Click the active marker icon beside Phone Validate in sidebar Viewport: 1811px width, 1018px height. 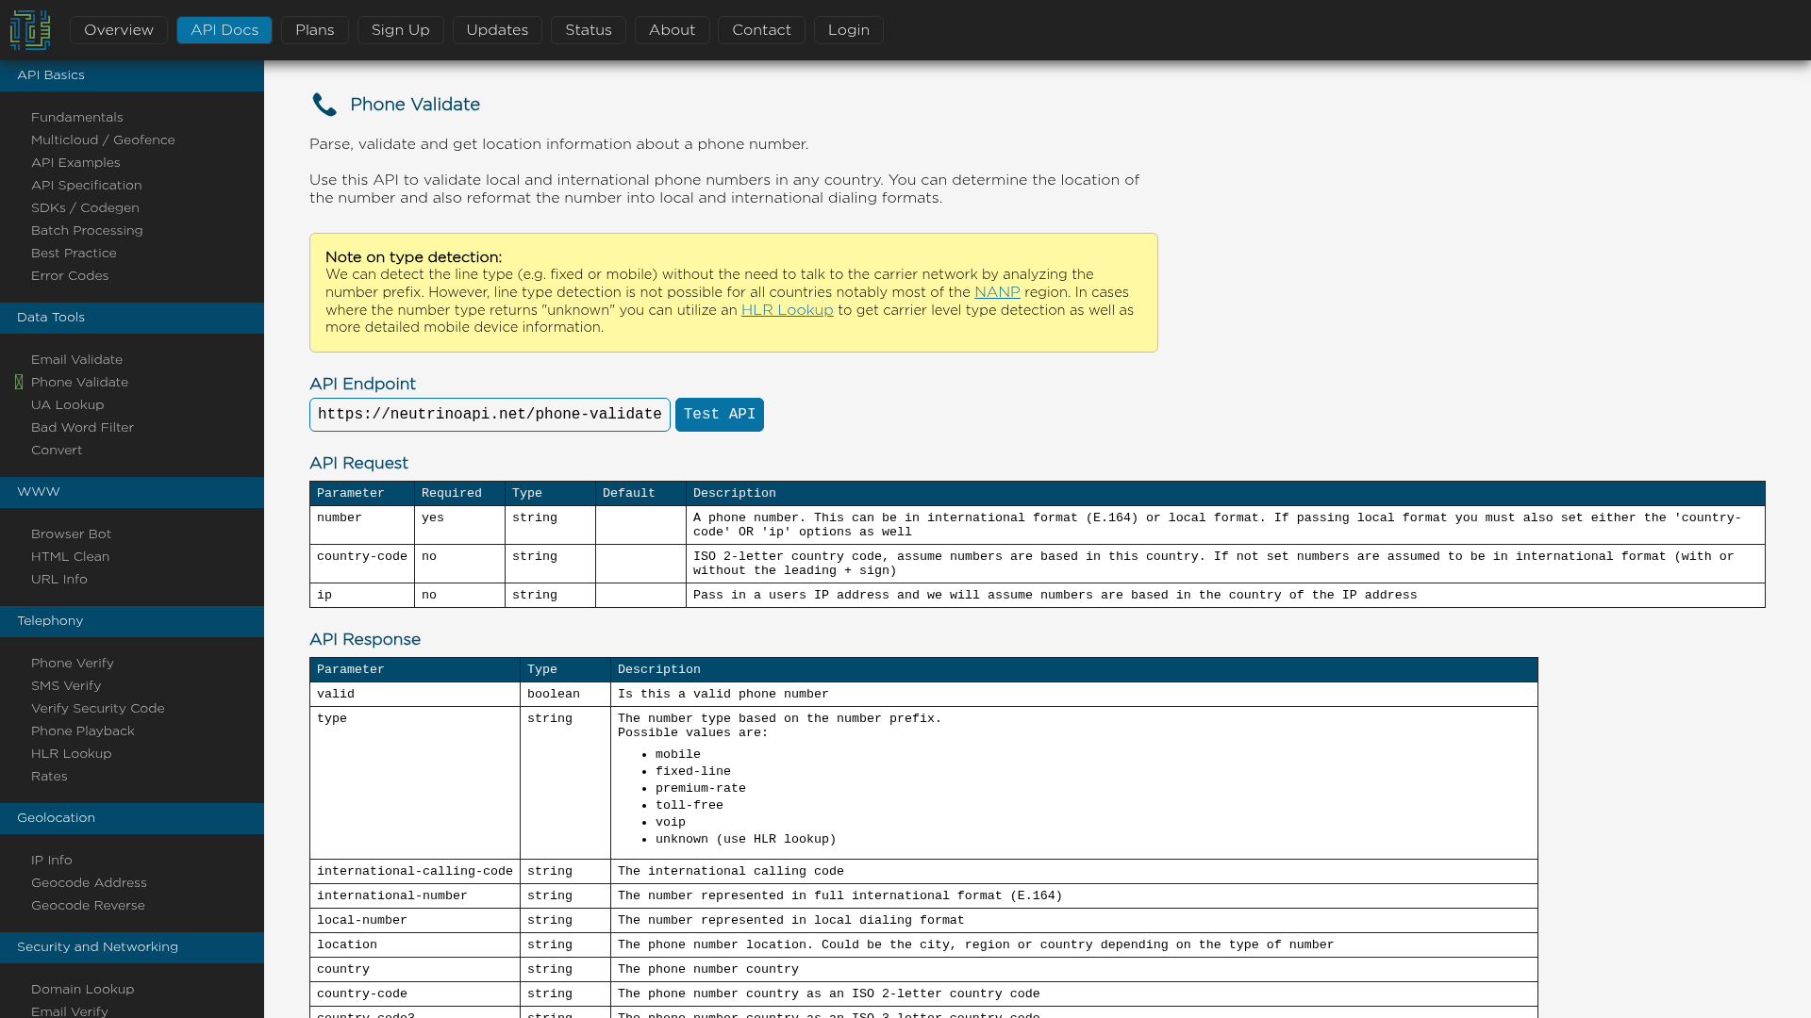click(19, 382)
